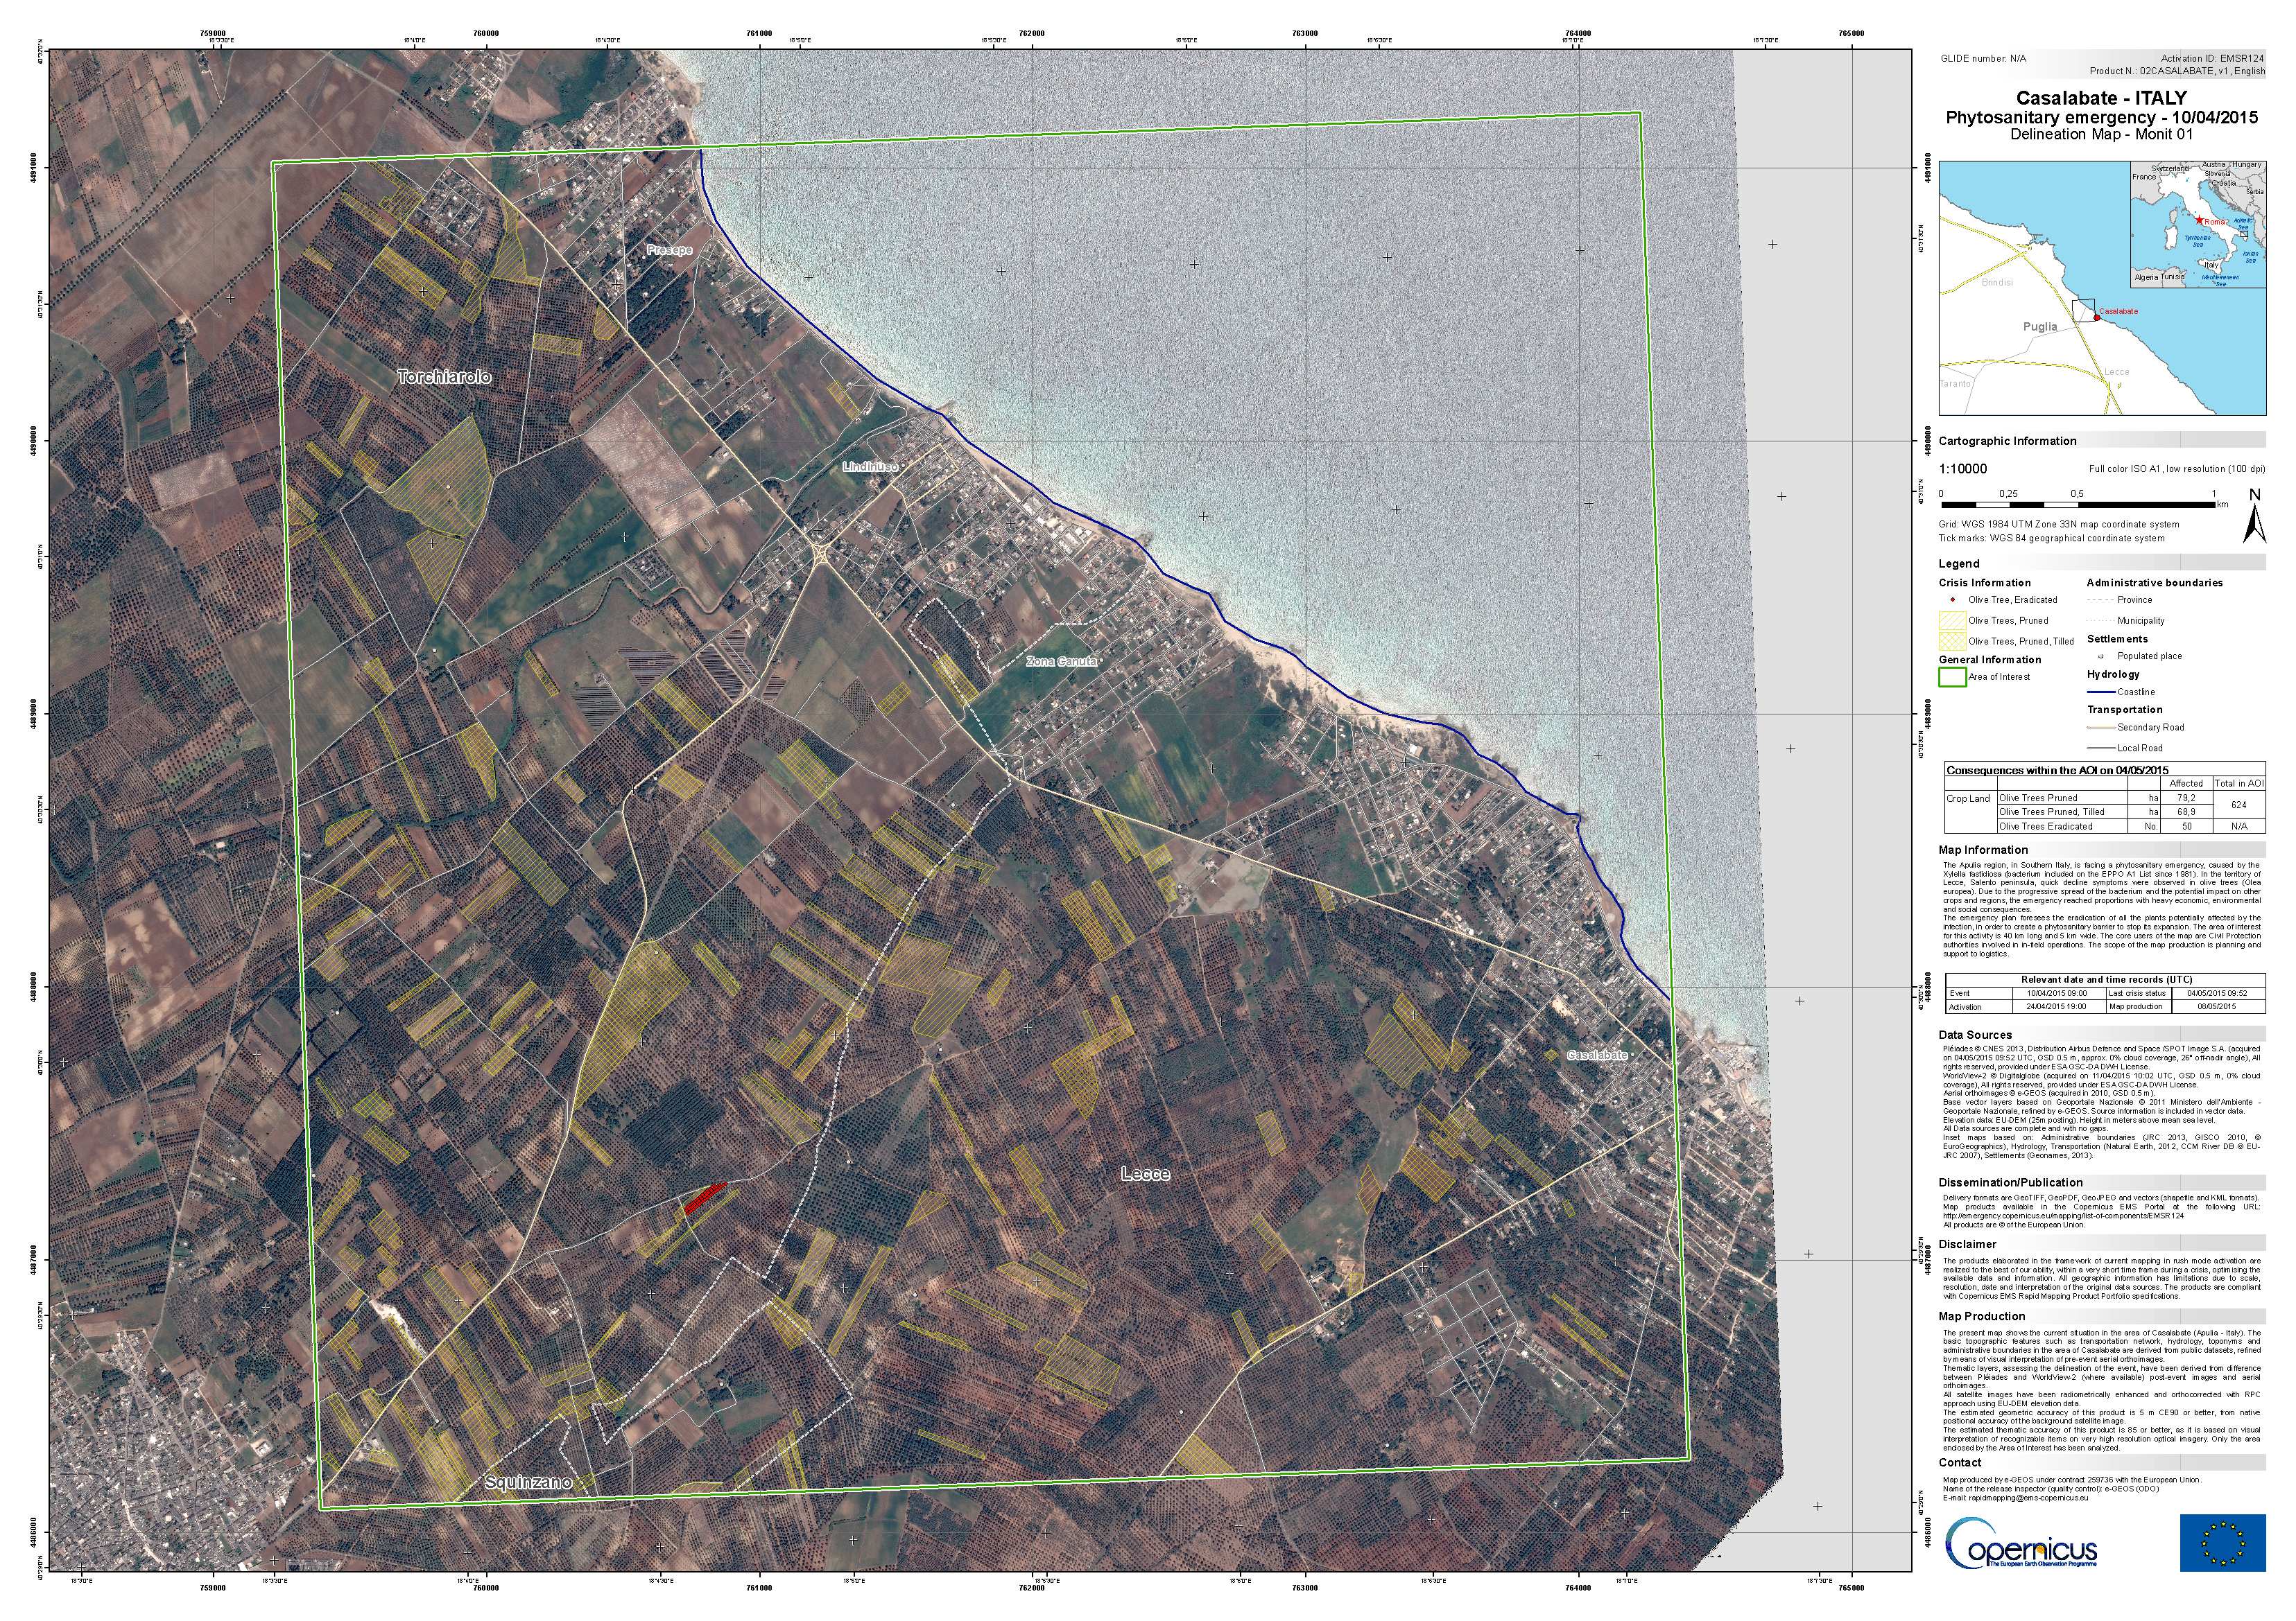The width and height of the screenshot is (2296, 1621).
Task: Click the Olive Tree Eradicated legend symbol
Action: 1952,599
